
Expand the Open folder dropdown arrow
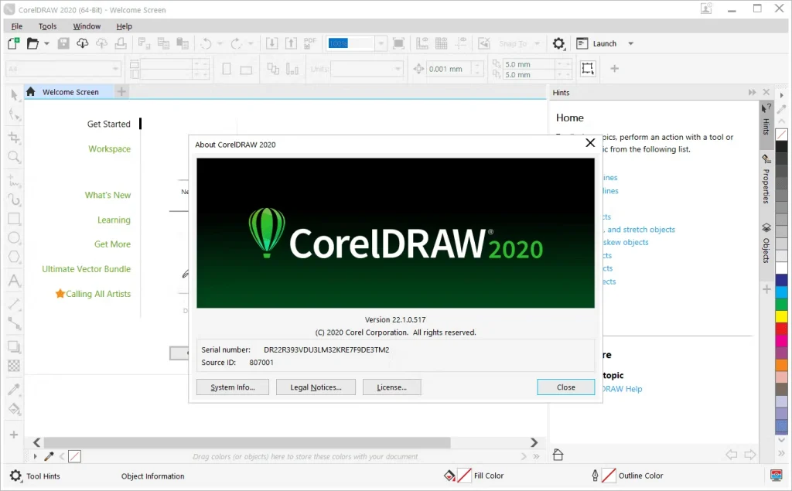click(x=46, y=44)
